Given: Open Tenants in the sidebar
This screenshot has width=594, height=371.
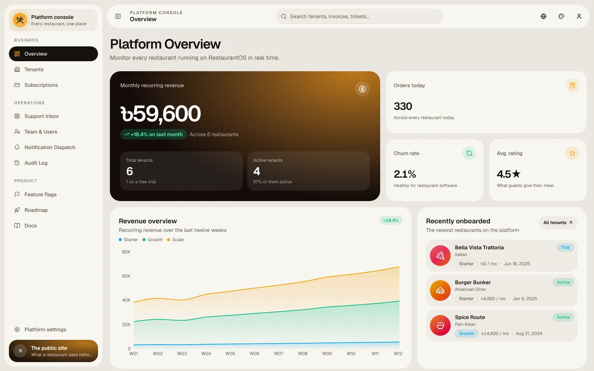Looking at the screenshot, I should click(x=53, y=69).
